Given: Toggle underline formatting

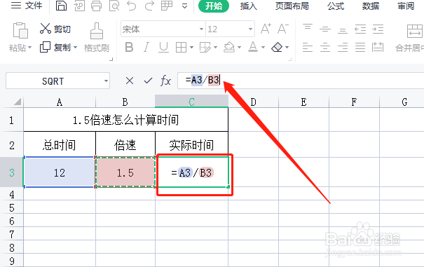Looking at the screenshot, I should tap(163, 48).
